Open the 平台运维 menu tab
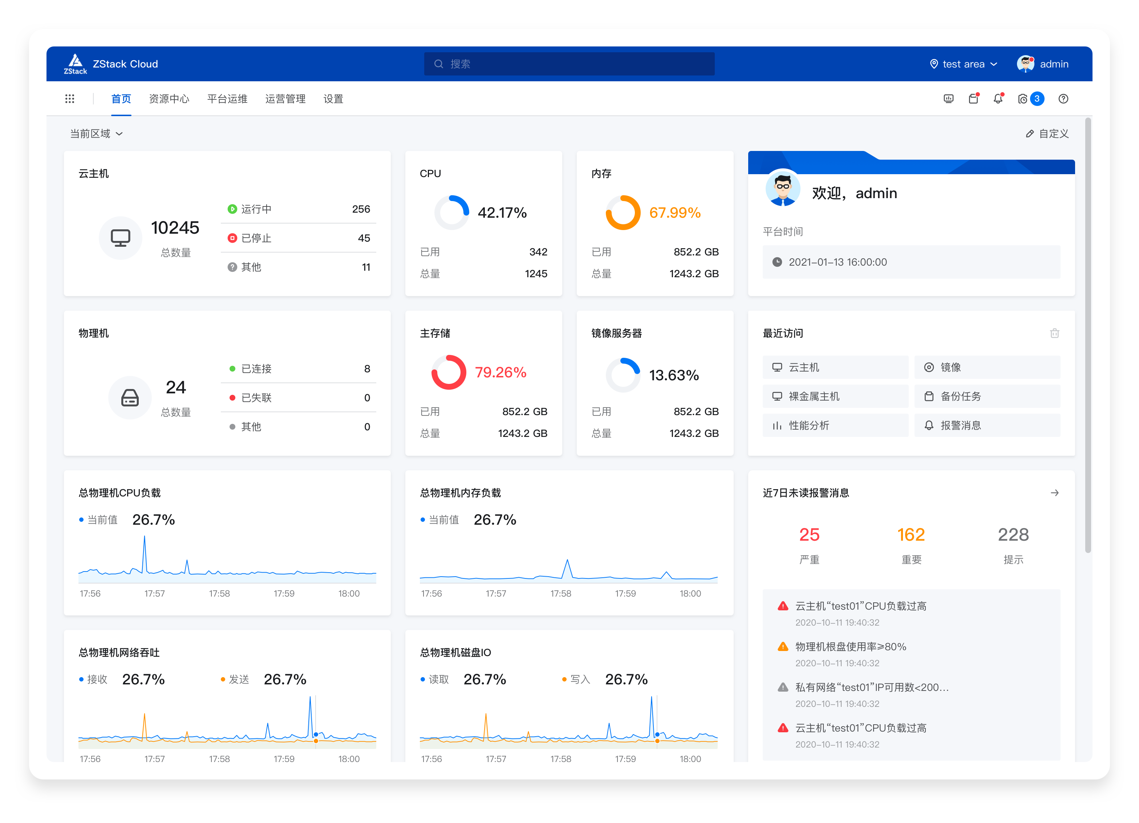 [227, 99]
